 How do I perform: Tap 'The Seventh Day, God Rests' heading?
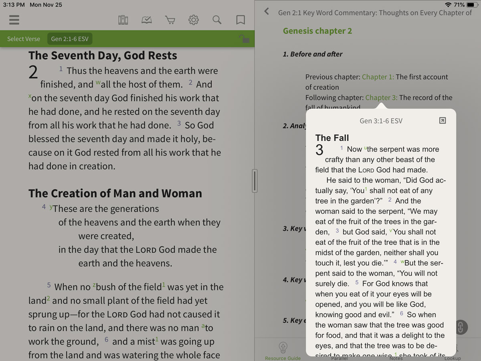(x=103, y=55)
